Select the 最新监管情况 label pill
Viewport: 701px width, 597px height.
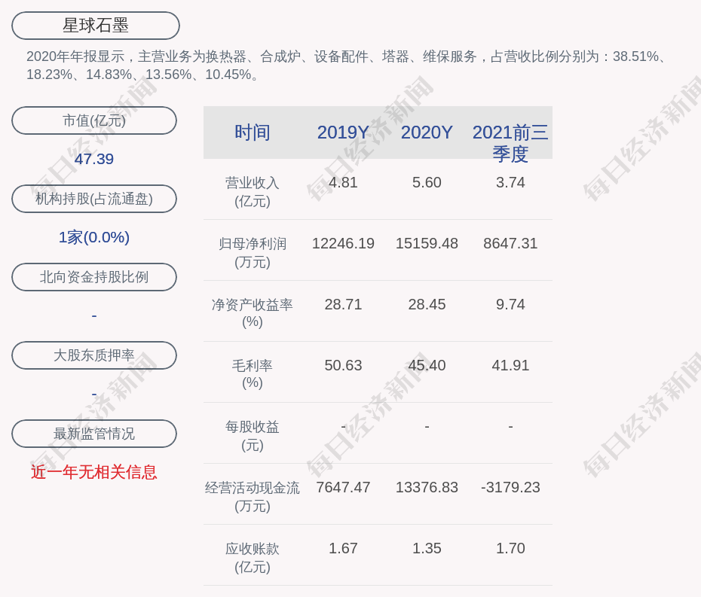point(94,434)
